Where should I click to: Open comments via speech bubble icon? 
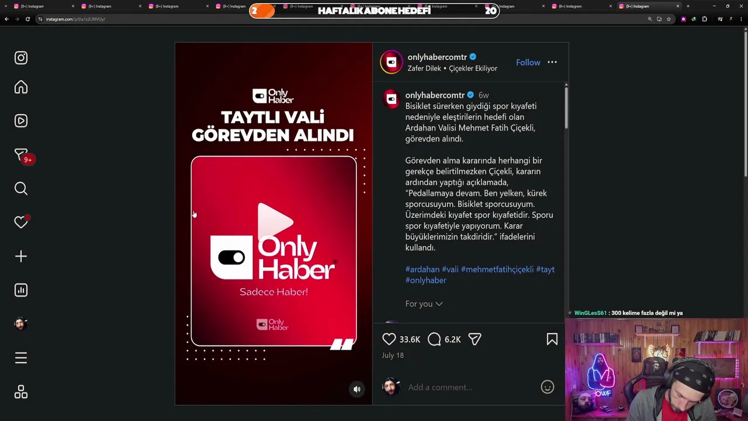click(x=434, y=339)
